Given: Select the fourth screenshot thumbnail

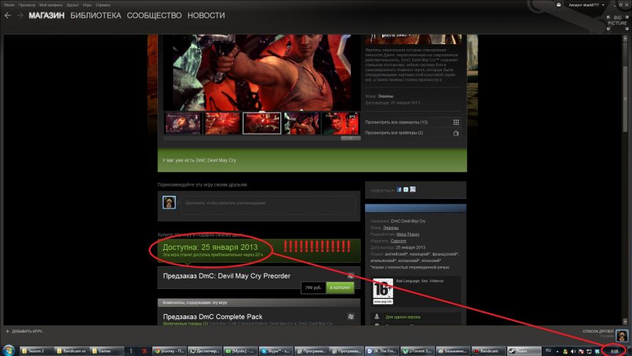Looking at the screenshot, I should coord(301,123).
